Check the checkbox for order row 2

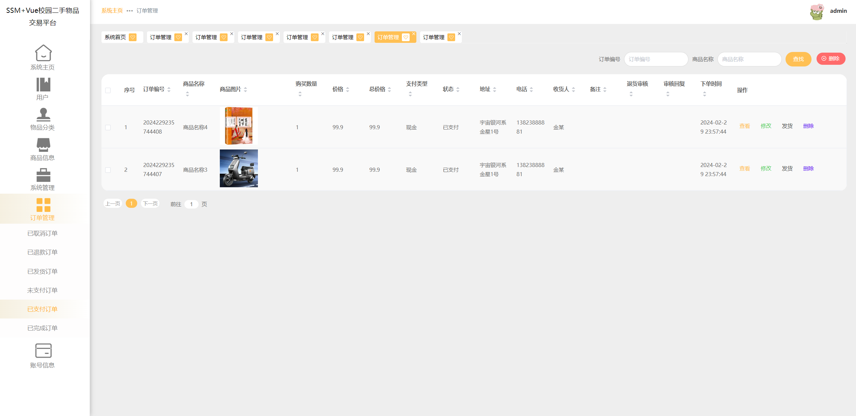click(108, 170)
